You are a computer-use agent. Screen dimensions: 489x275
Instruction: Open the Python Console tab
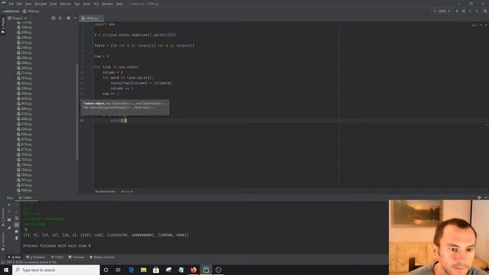coord(102,257)
